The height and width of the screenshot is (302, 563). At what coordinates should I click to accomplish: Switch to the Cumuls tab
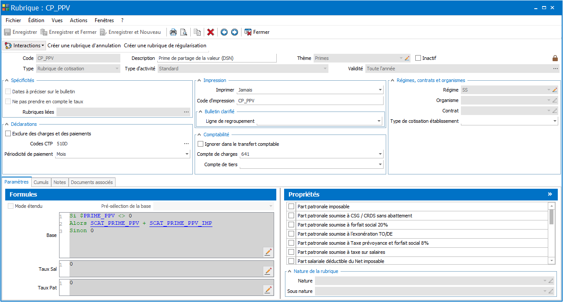coord(41,182)
